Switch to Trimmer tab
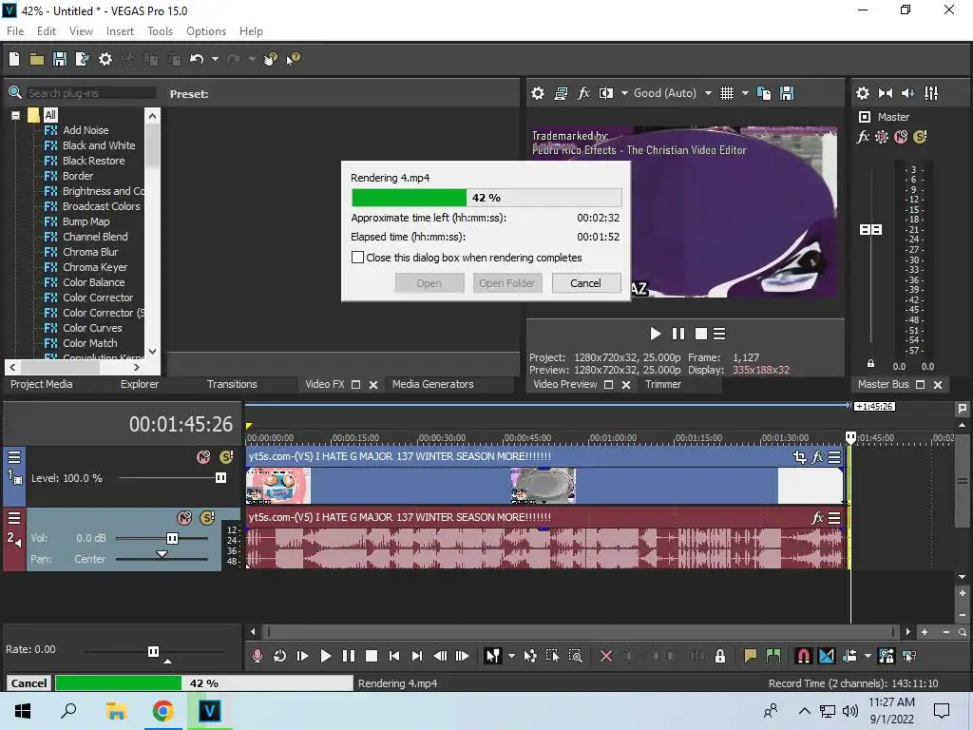The image size is (973, 730). click(x=662, y=384)
